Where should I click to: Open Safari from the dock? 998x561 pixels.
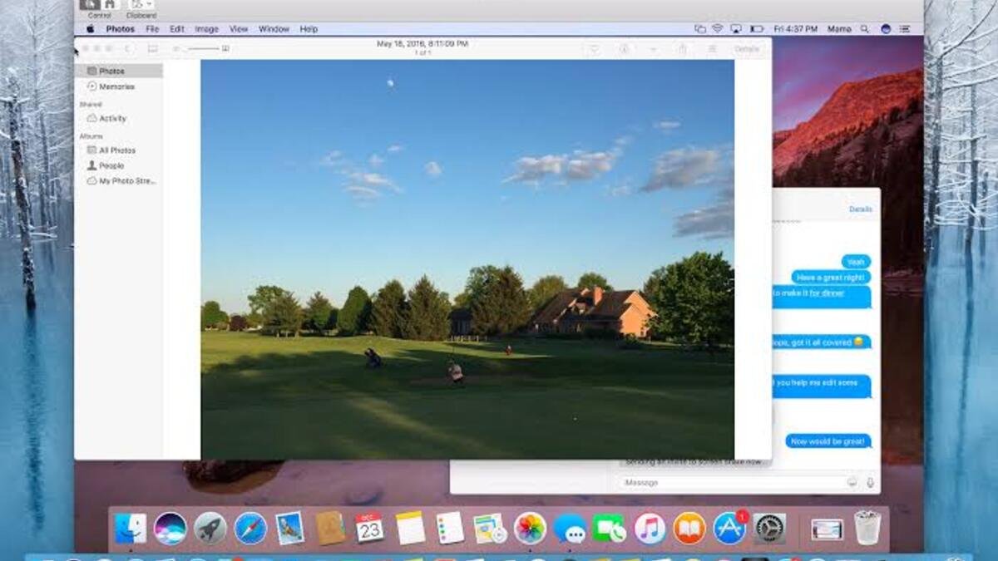click(x=250, y=528)
